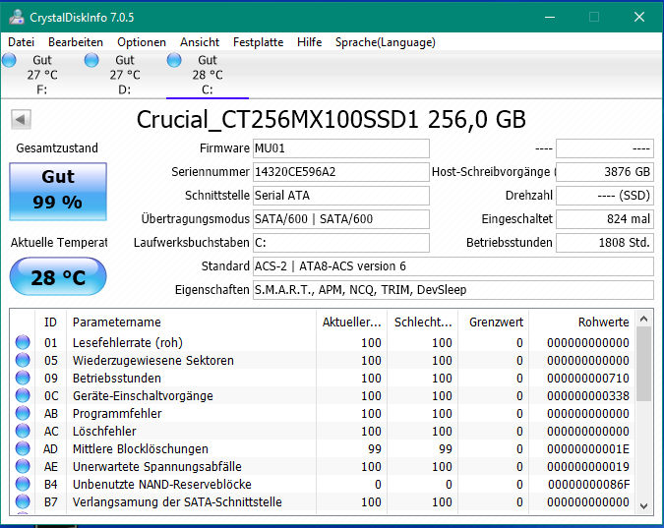This screenshot has height=528, width=664.
Task: Click the Gut 99 % health status button
Action: tap(58, 192)
